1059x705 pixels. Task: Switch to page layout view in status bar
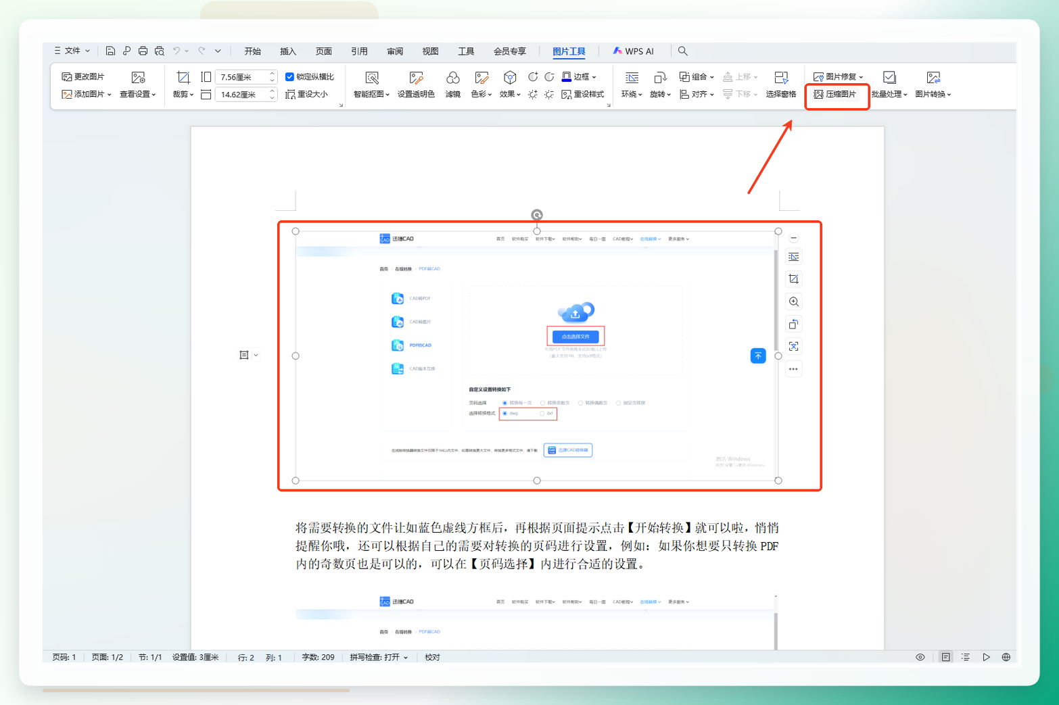pos(946,657)
